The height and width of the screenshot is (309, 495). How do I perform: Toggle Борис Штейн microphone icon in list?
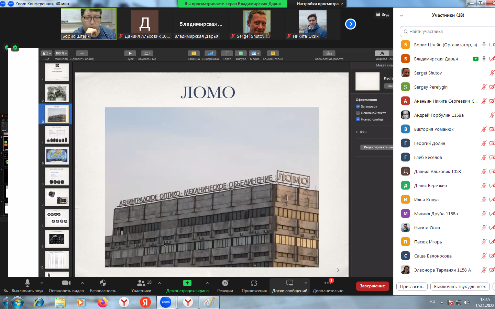(x=484, y=45)
